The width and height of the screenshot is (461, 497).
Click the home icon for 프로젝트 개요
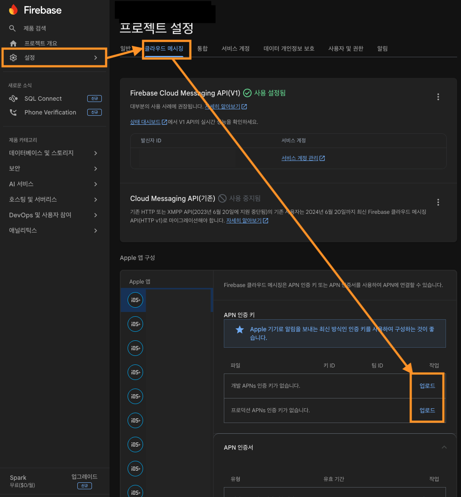(x=13, y=43)
